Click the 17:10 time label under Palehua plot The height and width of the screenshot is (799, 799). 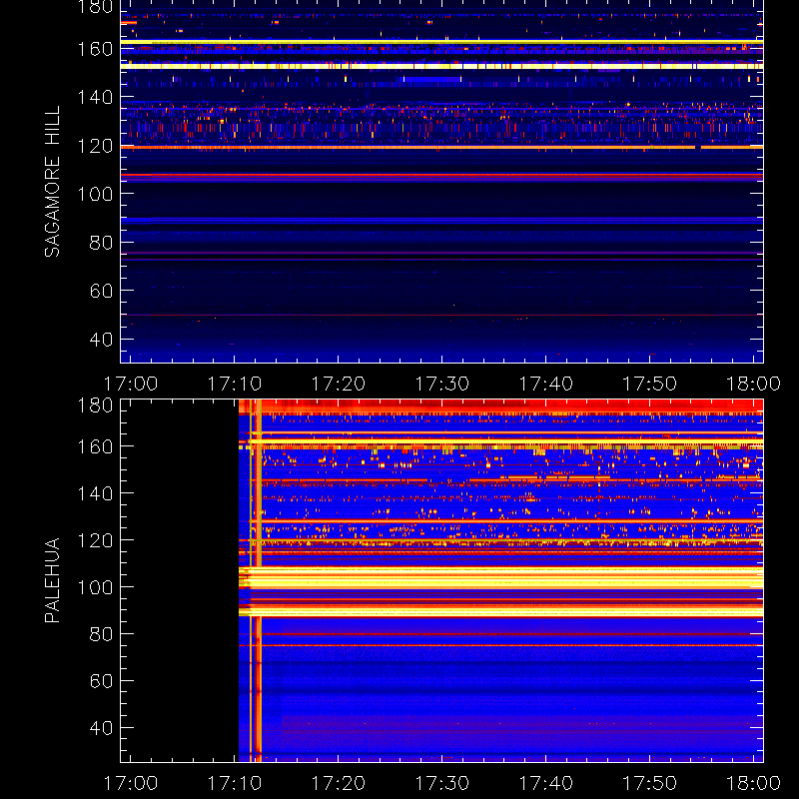click(235, 783)
